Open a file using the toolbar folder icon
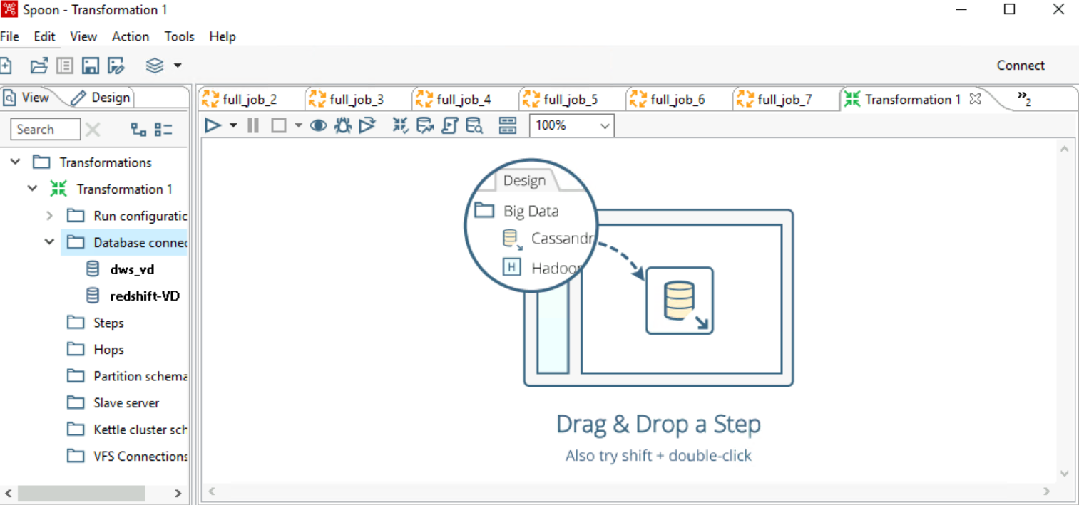The image size is (1079, 505). pos(39,66)
